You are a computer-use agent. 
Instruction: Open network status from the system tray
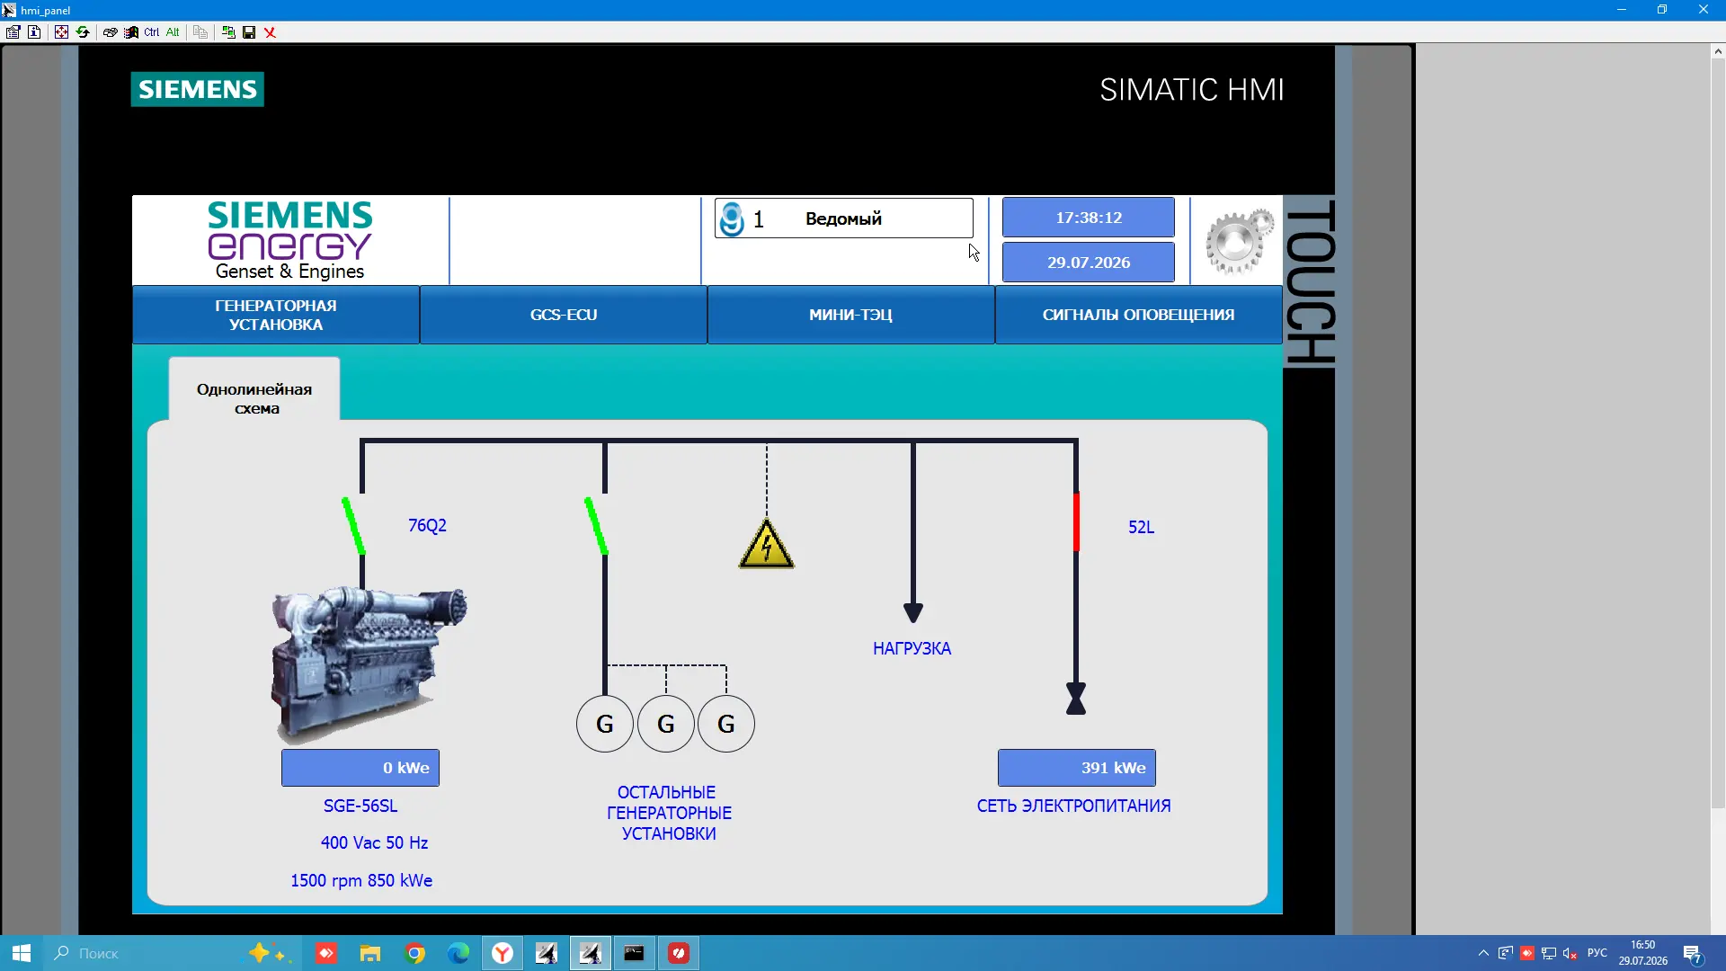(1548, 953)
